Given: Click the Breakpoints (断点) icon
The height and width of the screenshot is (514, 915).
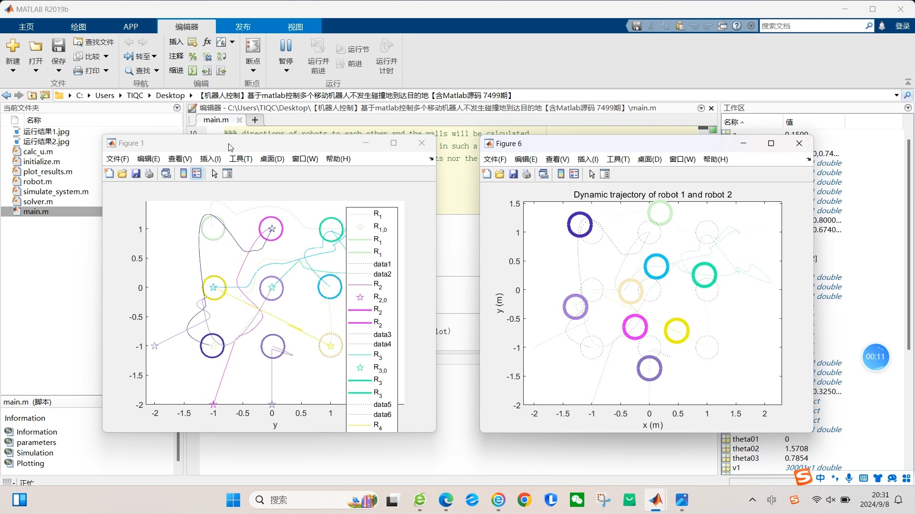Looking at the screenshot, I should point(253,46).
